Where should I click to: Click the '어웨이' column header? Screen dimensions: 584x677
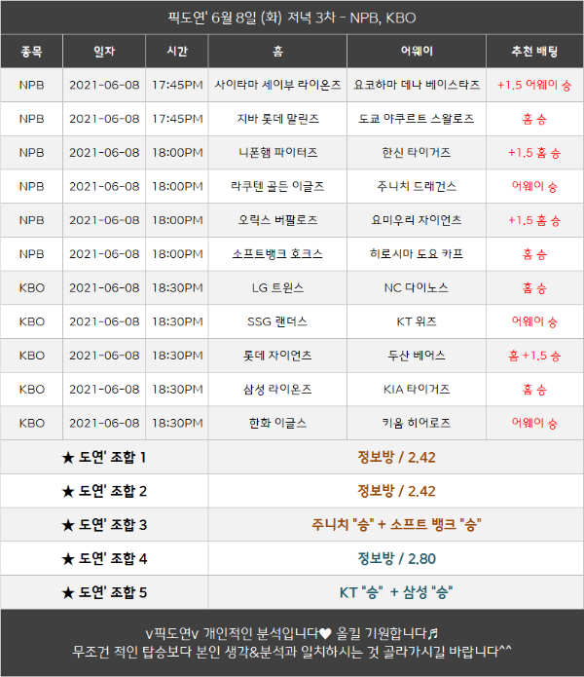pyautogui.click(x=417, y=52)
